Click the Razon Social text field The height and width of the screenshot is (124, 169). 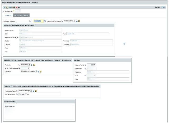pyautogui.click(x=40, y=30)
